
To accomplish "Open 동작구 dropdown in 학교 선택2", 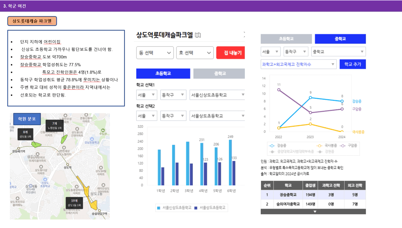I will click(x=173, y=116).
